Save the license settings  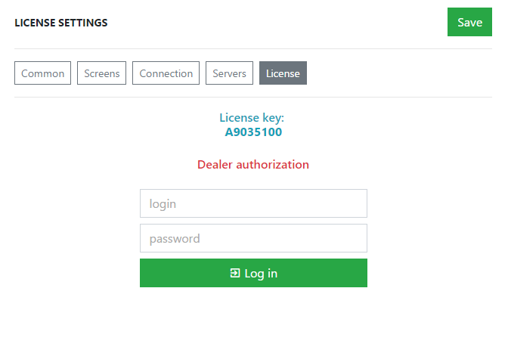click(x=469, y=22)
